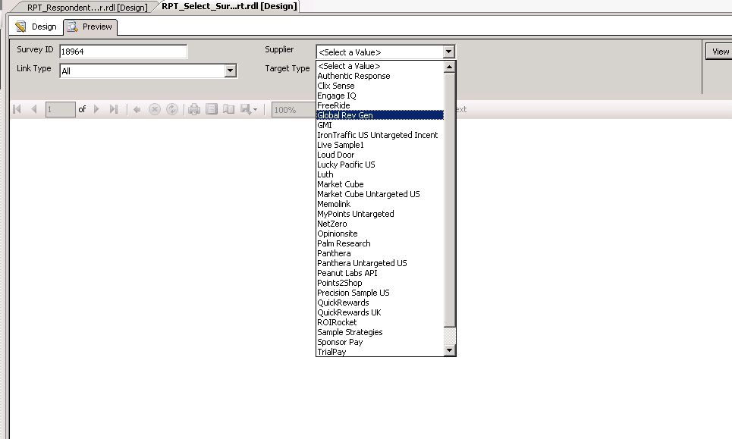Select Global Rev Gen supplier
The height and width of the screenshot is (439, 732).
[379, 114]
